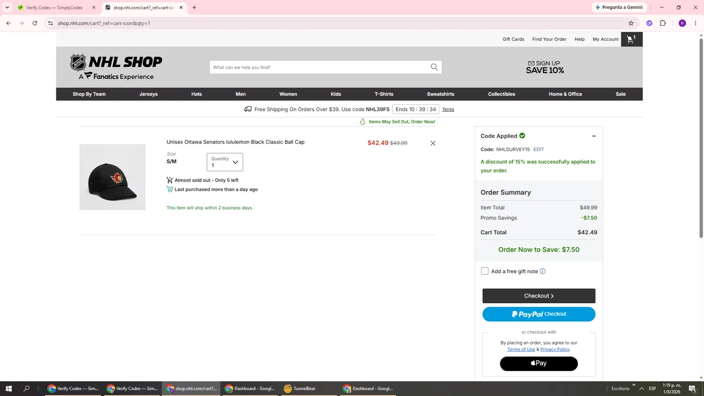Click the Senators ball cap thumbnail

pyautogui.click(x=113, y=177)
